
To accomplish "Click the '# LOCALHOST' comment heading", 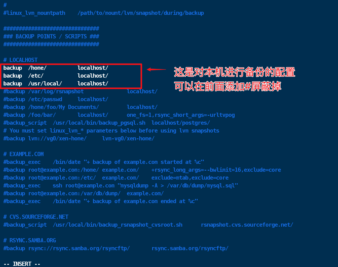I will [x=20, y=60].
